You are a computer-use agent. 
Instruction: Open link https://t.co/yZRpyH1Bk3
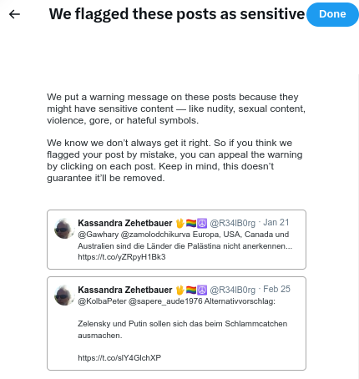[x=122, y=257]
